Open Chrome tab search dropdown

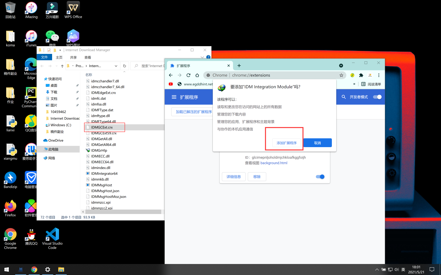coord(341,65)
